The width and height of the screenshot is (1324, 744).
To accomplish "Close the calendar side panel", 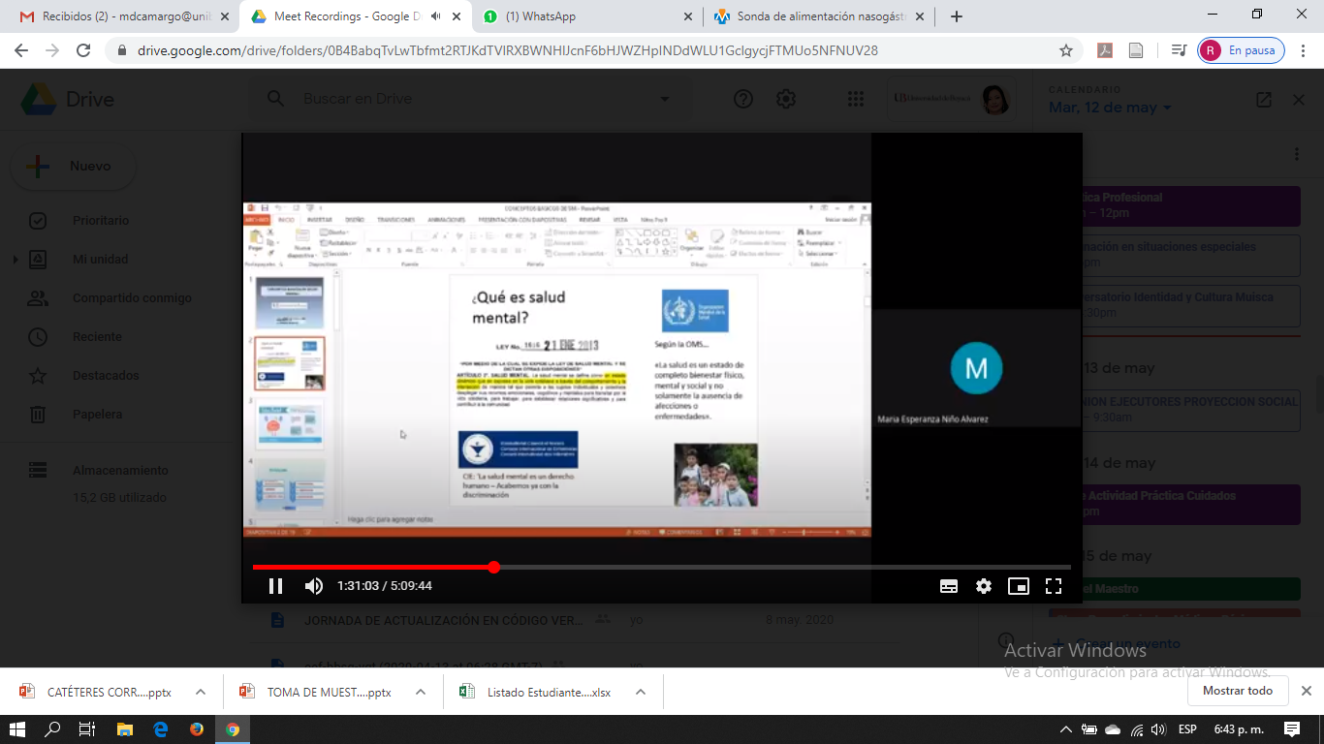I will (x=1299, y=99).
